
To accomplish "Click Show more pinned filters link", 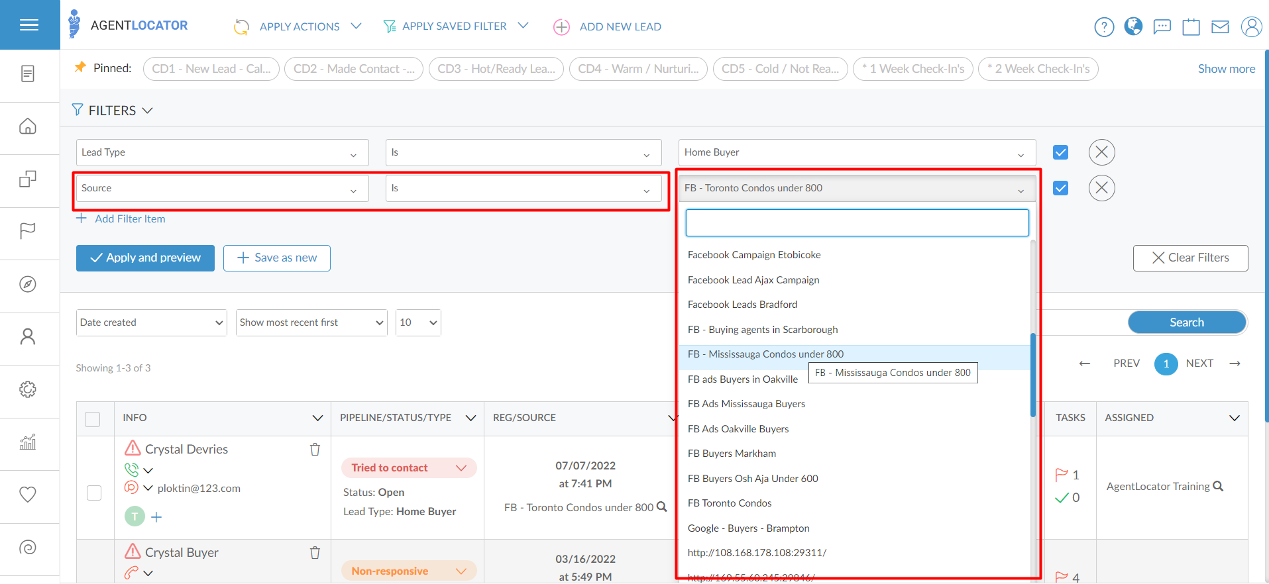I will (1227, 69).
